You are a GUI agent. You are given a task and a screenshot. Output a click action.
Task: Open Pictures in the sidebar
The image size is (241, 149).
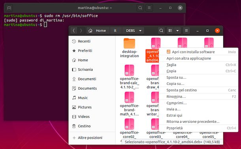(92, 107)
